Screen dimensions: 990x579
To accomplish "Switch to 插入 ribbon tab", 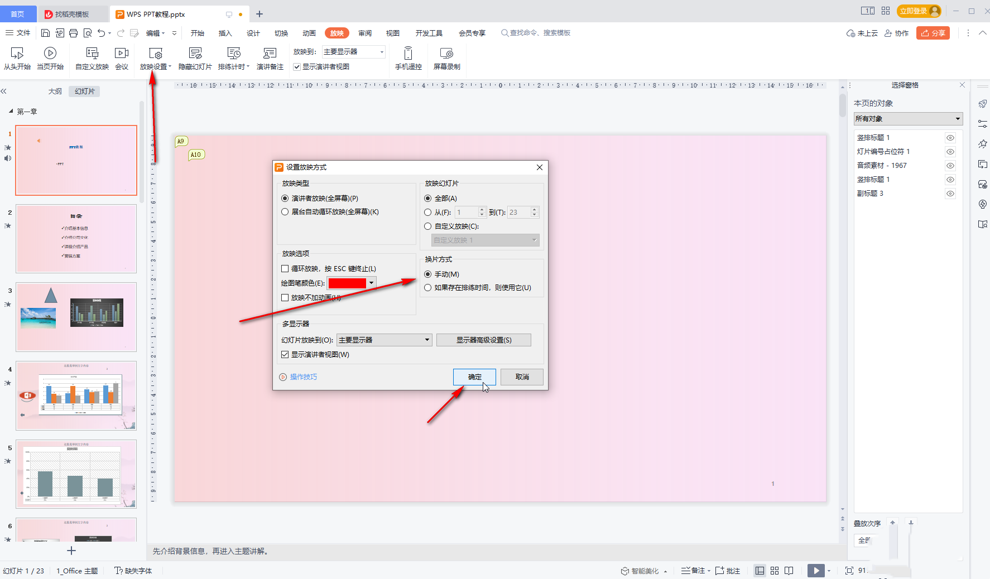I will pos(225,33).
